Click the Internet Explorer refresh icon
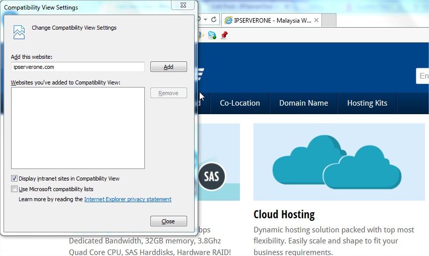Screen dimensions: 429x256 (x=214, y=20)
